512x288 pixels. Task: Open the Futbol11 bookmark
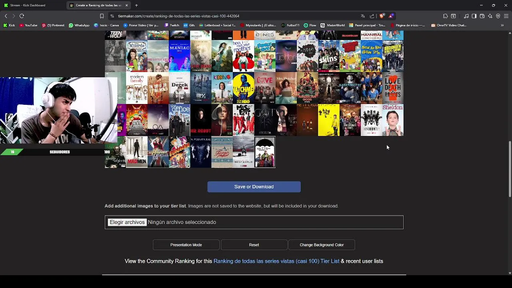290,25
